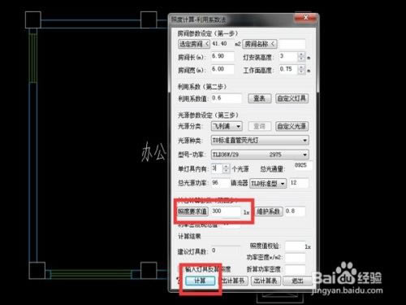
Task: Click the 工作面高度 spinner arrows
Action: [301, 69]
